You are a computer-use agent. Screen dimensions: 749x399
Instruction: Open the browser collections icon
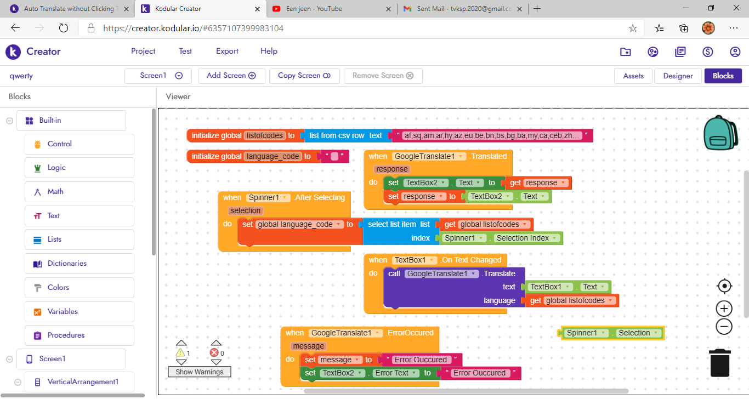(684, 28)
